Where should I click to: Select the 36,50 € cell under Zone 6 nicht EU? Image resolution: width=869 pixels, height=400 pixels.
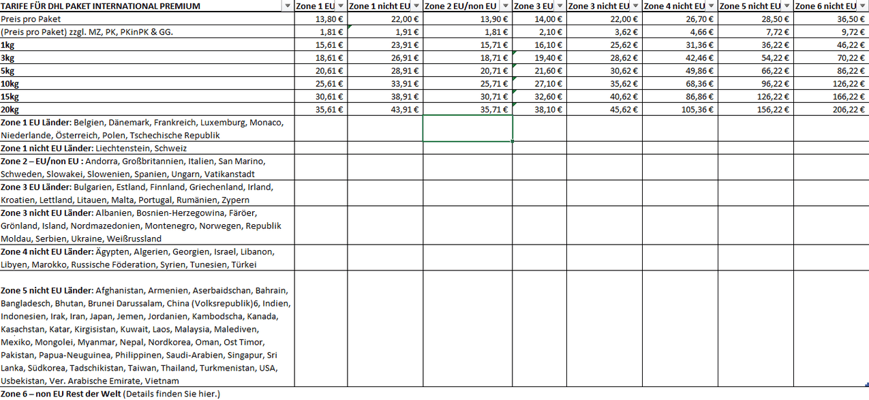point(832,19)
